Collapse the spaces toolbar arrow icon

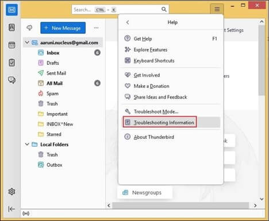click(11, 209)
